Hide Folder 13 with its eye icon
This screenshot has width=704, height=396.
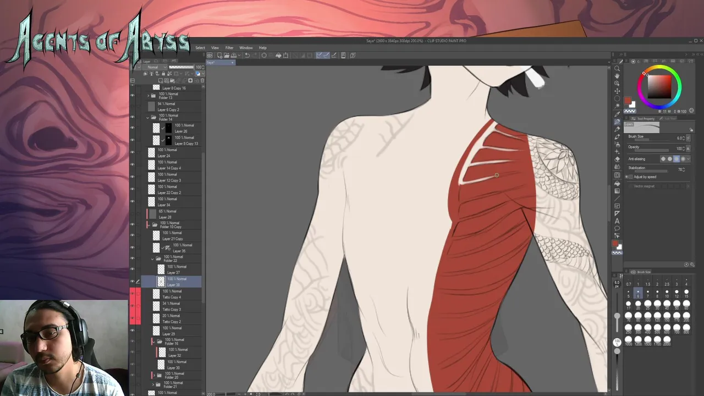[x=132, y=96]
